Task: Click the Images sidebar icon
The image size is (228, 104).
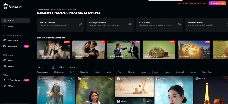Action: (x=5, y=66)
